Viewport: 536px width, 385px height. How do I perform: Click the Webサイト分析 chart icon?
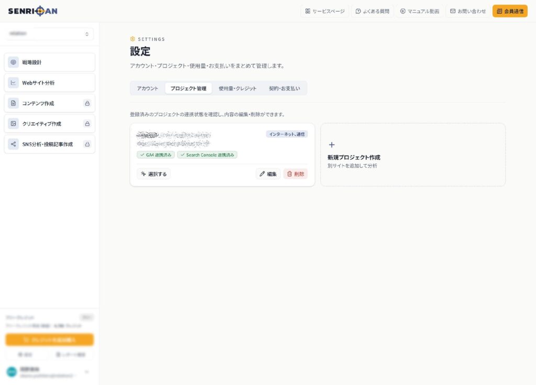13,83
